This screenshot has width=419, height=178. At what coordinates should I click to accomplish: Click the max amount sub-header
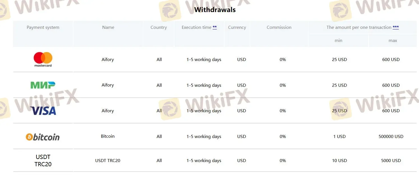(393, 41)
